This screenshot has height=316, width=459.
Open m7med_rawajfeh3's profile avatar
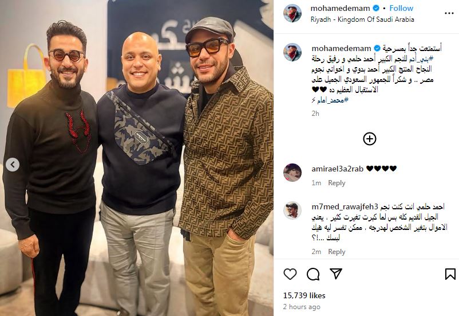[x=292, y=210]
